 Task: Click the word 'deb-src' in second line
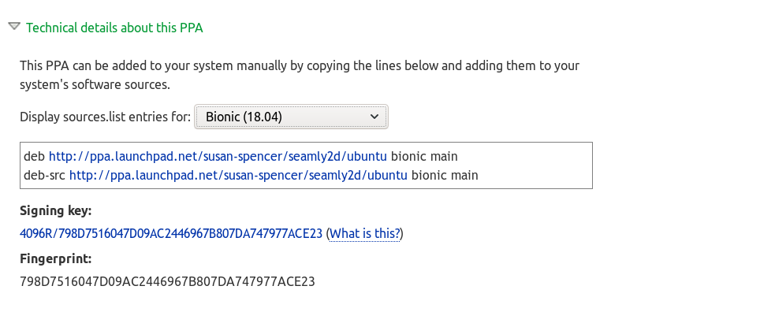point(45,175)
